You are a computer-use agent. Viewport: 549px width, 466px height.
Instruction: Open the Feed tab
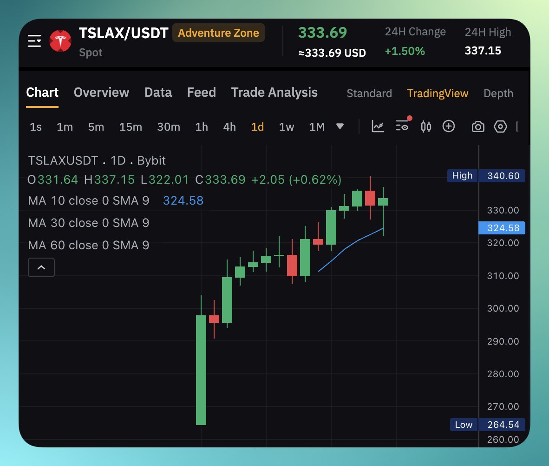point(201,93)
